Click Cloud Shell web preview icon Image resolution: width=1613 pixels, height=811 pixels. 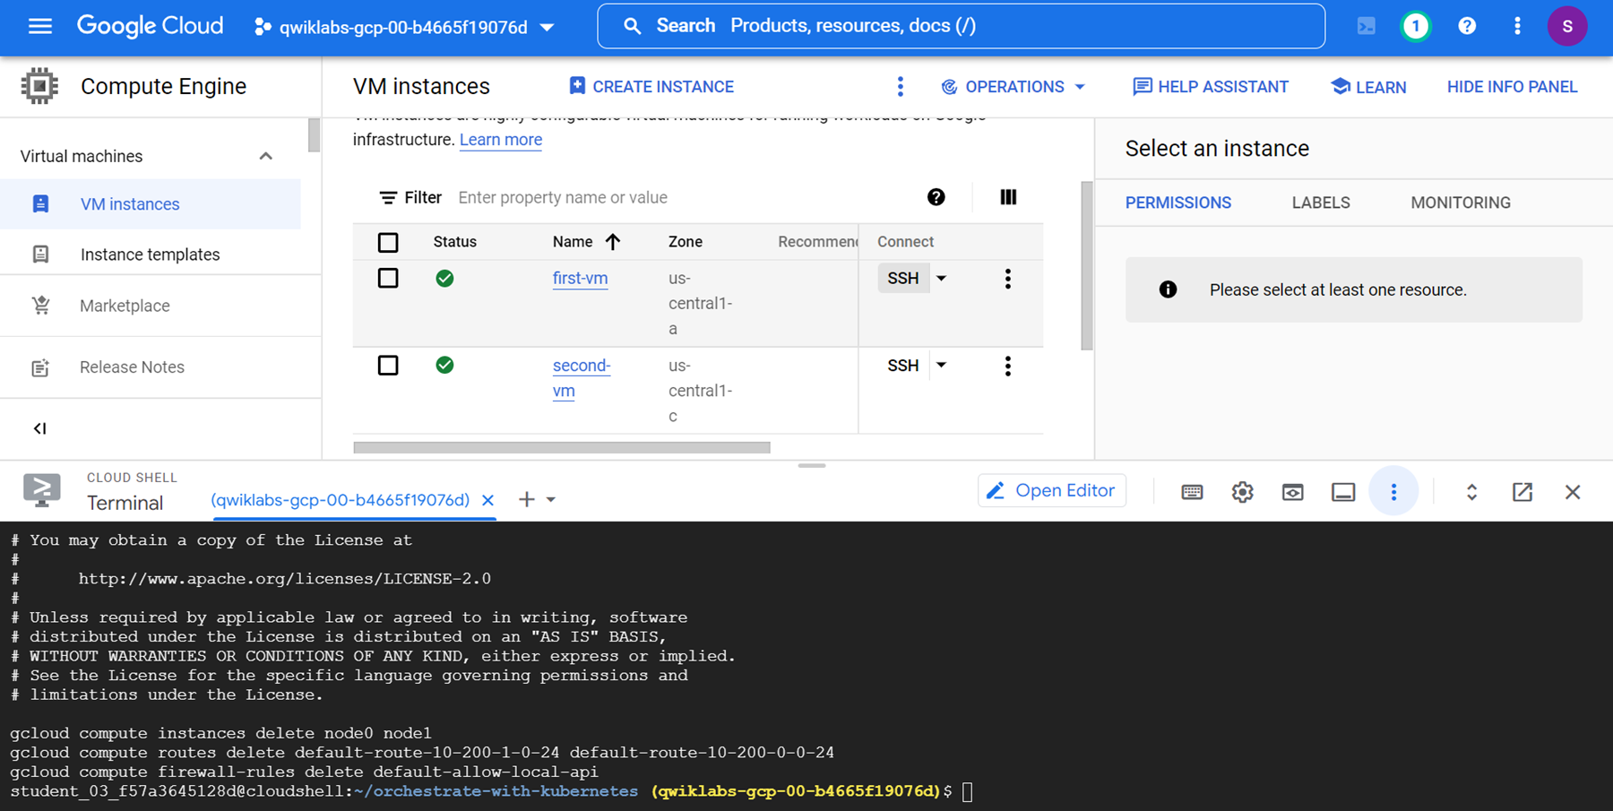tap(1292, 492)
